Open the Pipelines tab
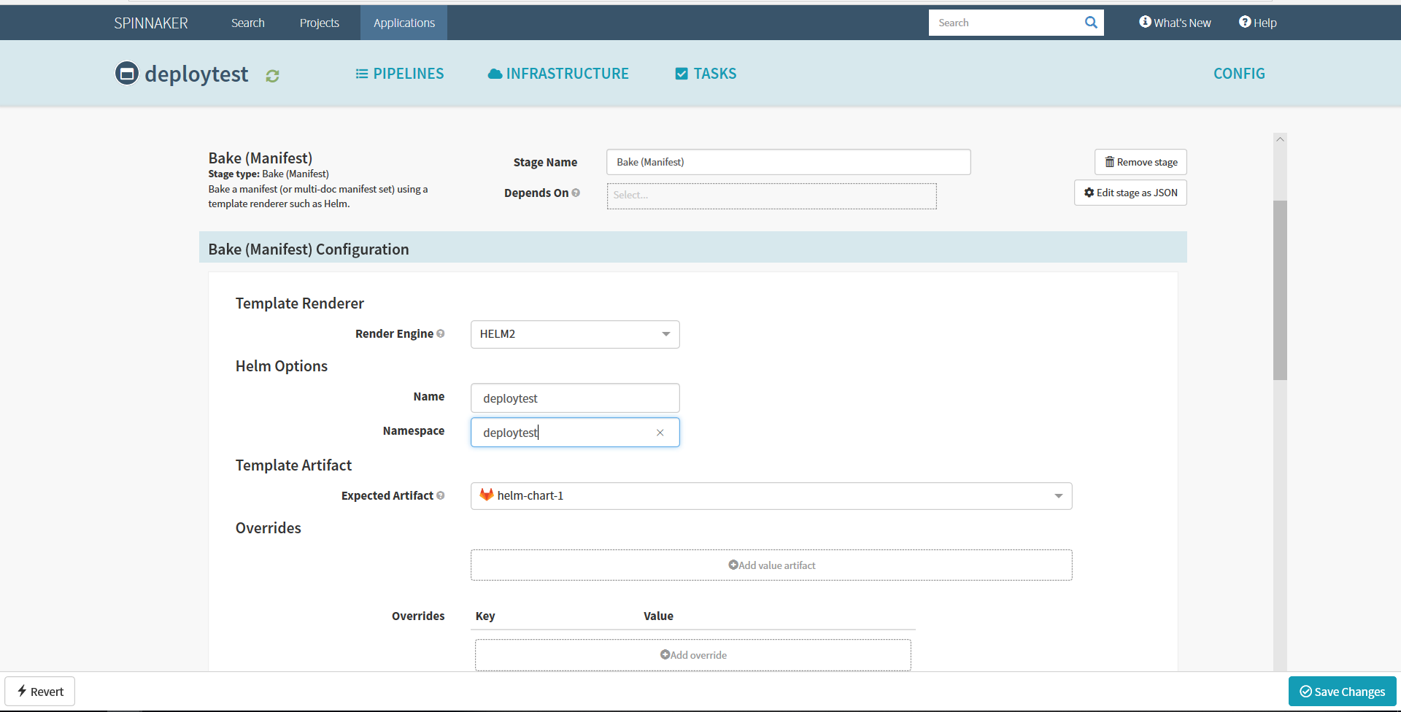1401x712 pixels. coord(400,74)
